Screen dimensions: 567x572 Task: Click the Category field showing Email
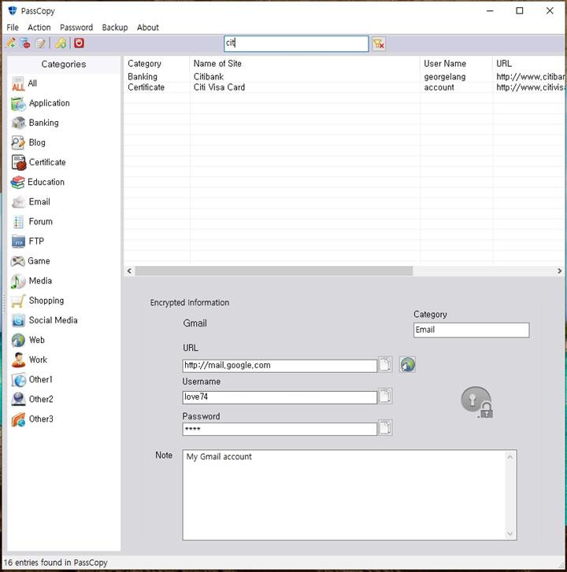[472, 330]
